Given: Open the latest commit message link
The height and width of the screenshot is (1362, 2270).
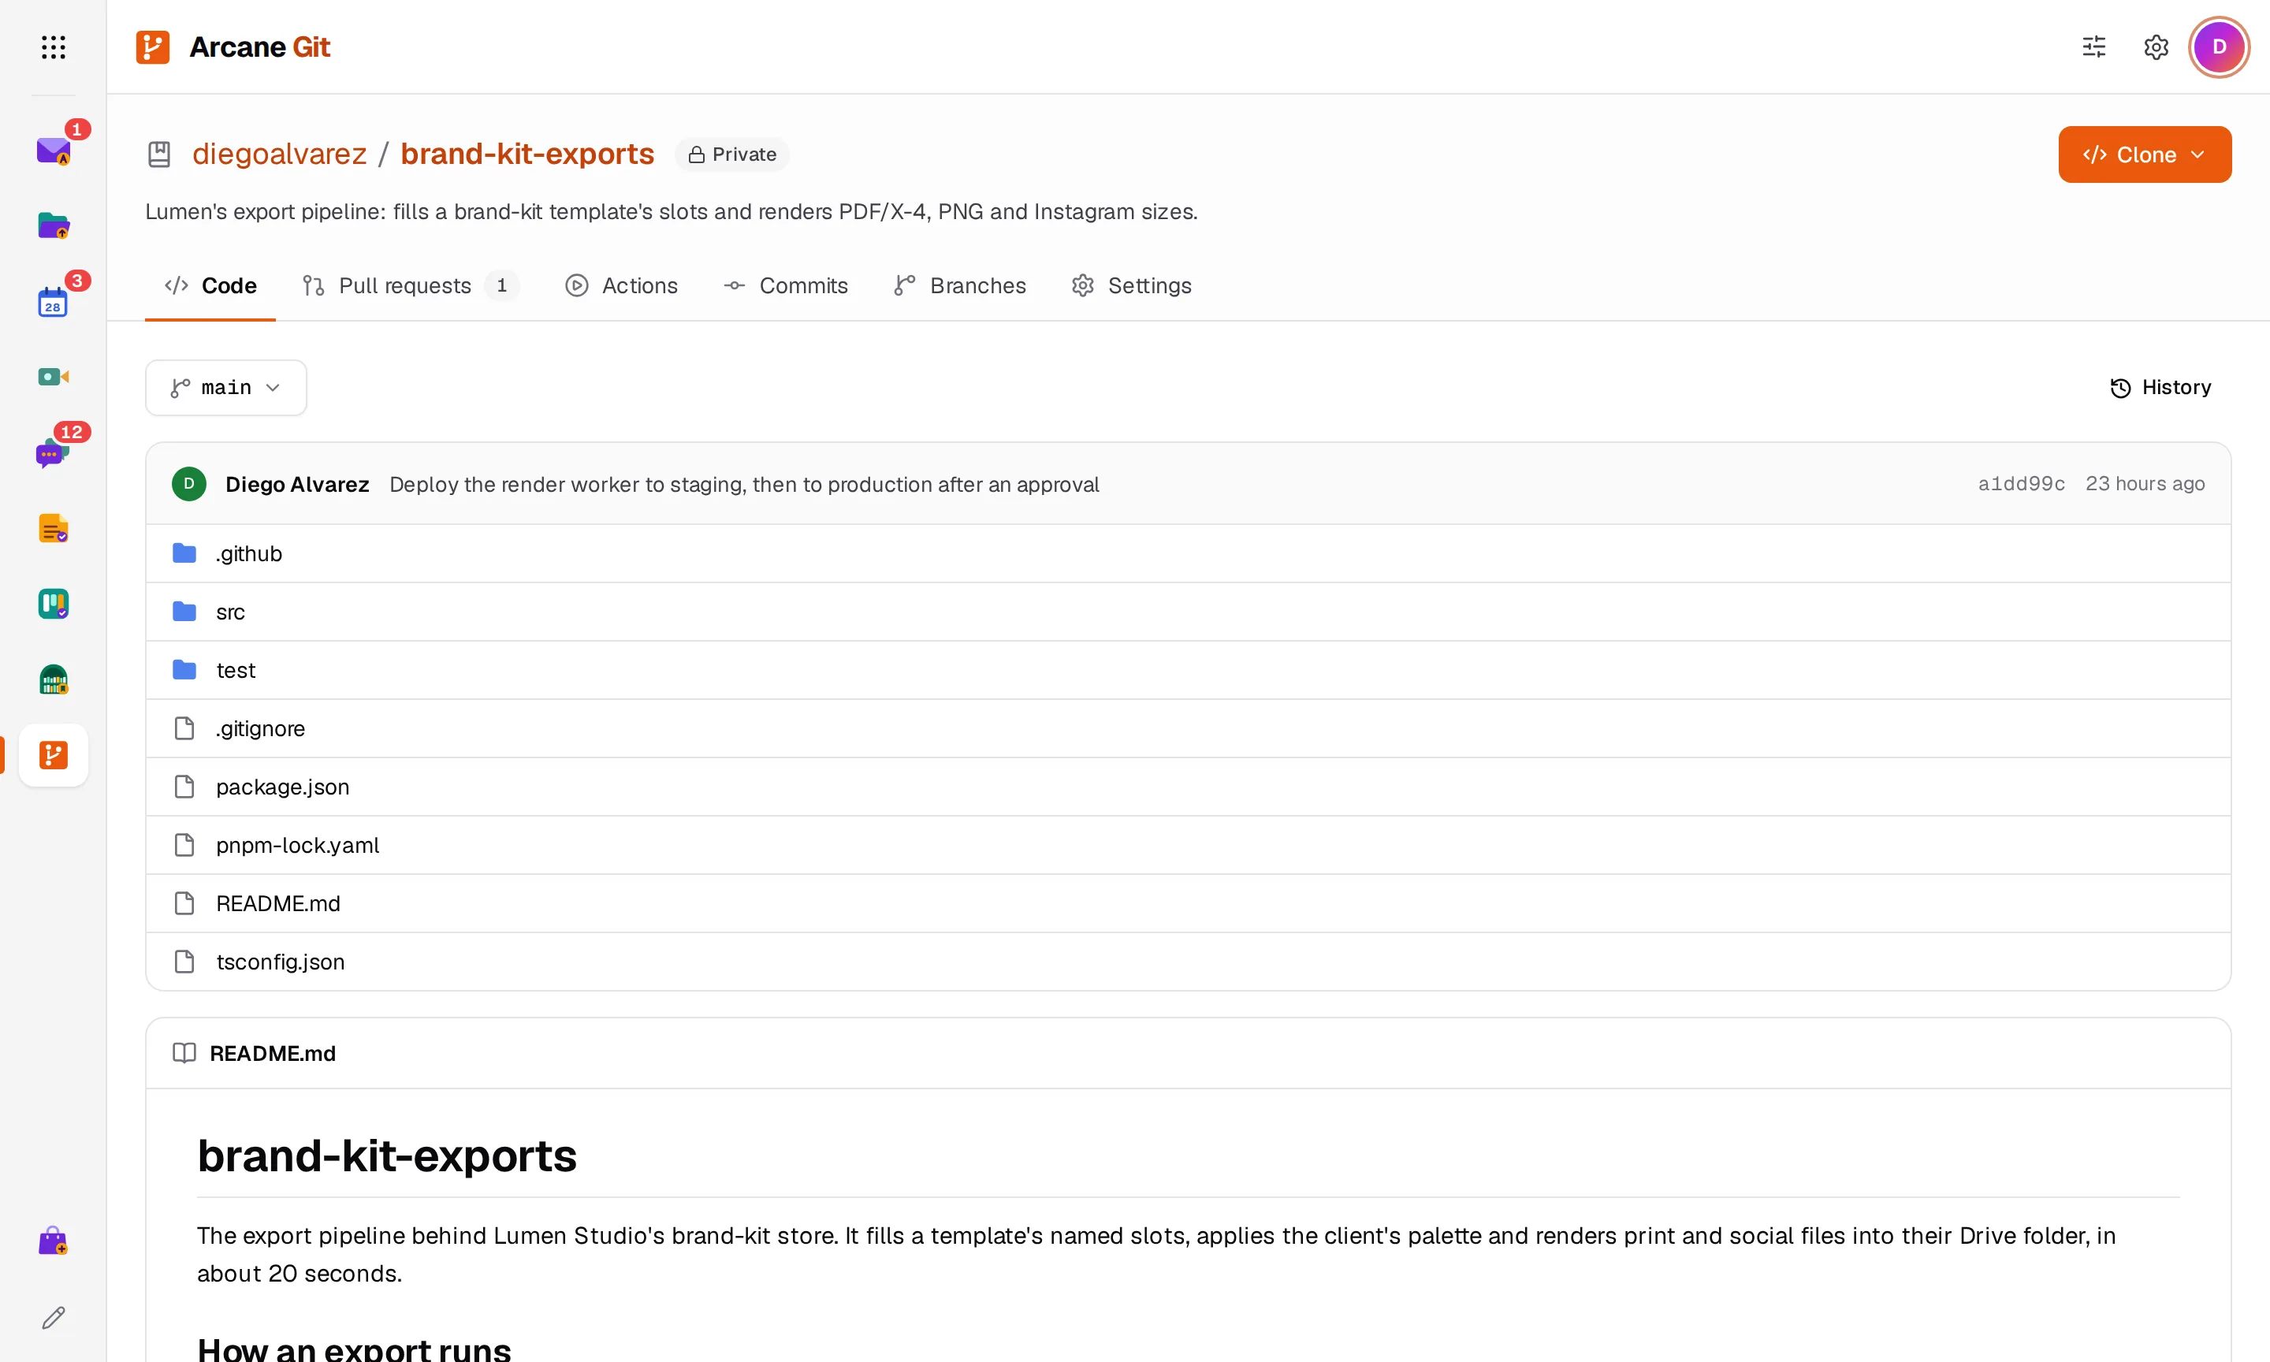Looking at the screenshot, I should pos(744,484).
